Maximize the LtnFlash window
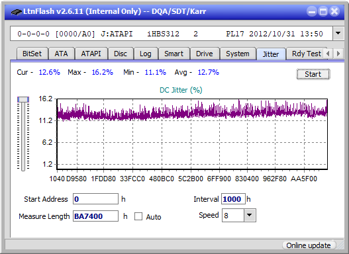349x254 pixels. point(323,11)
